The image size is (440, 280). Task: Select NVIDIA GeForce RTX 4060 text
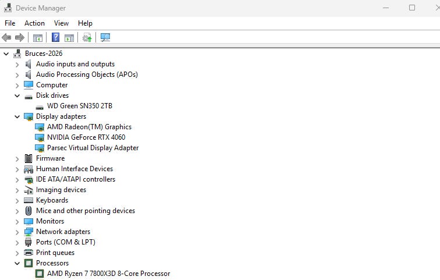86,137
